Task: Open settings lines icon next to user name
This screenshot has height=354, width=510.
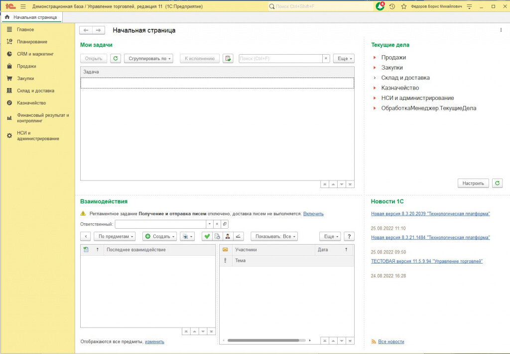Action: click(469, 6)
